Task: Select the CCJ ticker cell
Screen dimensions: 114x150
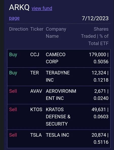Action: click(35, 54)
